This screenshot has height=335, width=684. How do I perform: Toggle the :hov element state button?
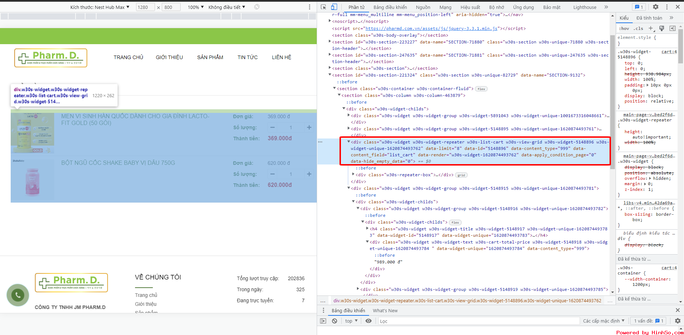coord(624,28)
